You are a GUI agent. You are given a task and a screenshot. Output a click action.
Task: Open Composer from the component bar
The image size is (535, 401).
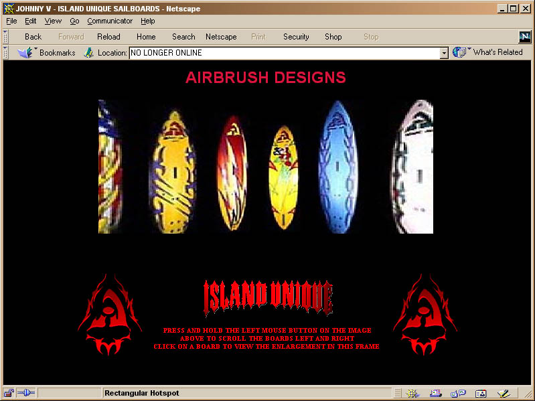point(504,394)
